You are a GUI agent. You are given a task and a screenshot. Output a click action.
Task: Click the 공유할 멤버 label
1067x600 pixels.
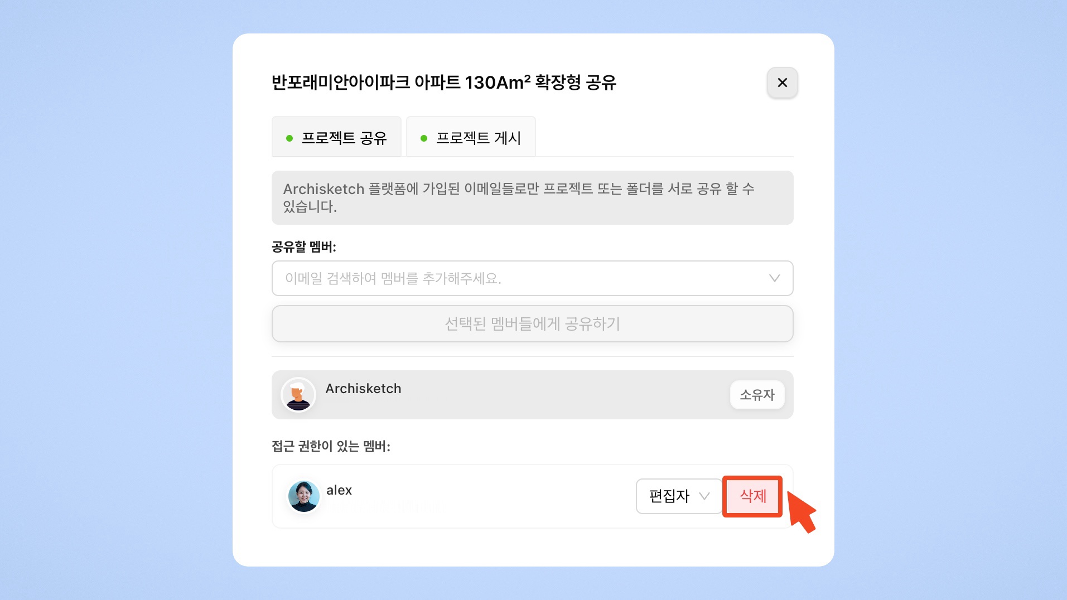click(x=304, y=247)
